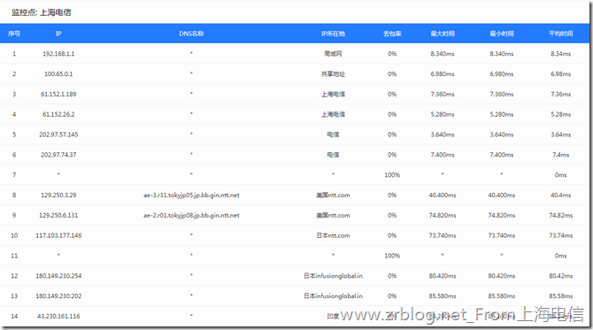The height and width of the screenshot is (330, 593).
Task: Select min time 40.400ms in row 8
Action: [502, 195]
